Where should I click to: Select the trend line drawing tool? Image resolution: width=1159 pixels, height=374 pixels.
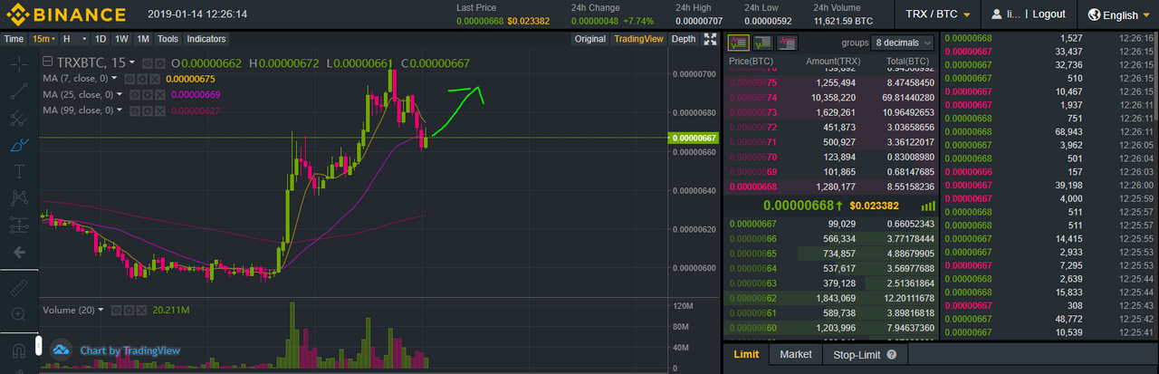point(18,91)
